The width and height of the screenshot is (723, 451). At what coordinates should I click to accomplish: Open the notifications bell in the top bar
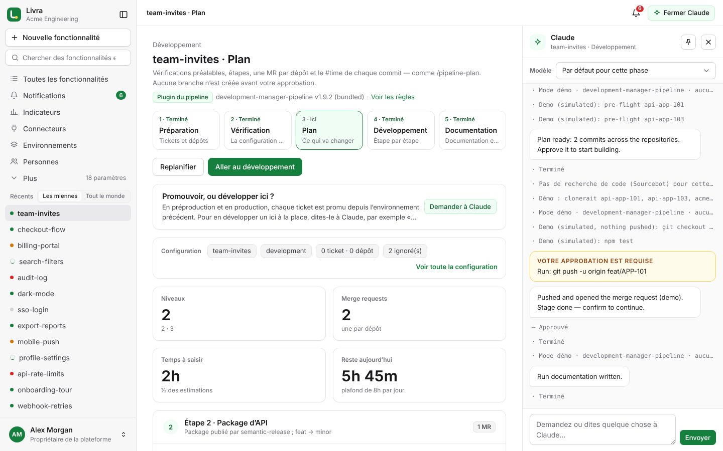coord(636,13)
